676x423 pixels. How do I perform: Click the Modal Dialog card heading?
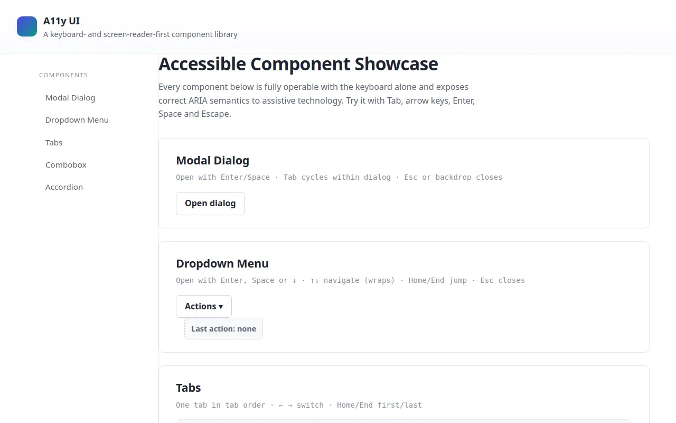tap(212, 160)
